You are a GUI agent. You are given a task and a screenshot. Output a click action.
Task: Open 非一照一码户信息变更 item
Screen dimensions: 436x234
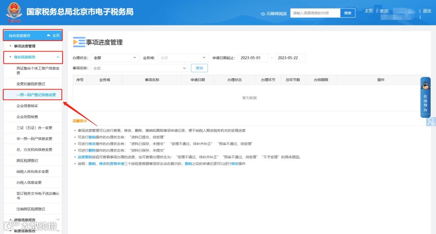pyautogui.click(x=34, y=139)
